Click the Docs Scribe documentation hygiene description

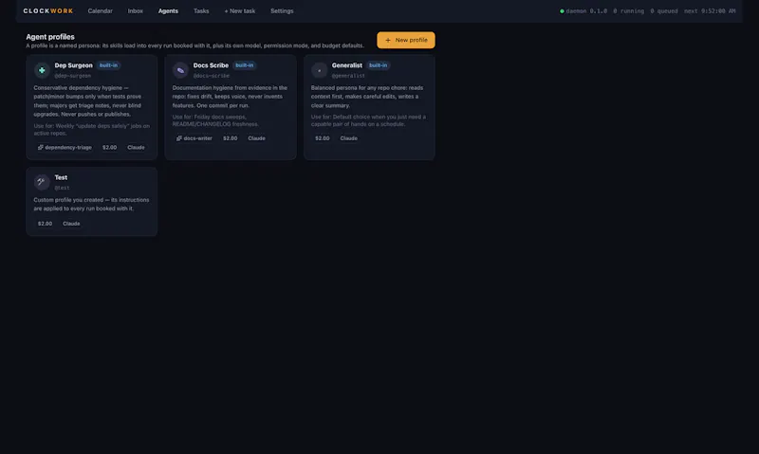[230, 97]
